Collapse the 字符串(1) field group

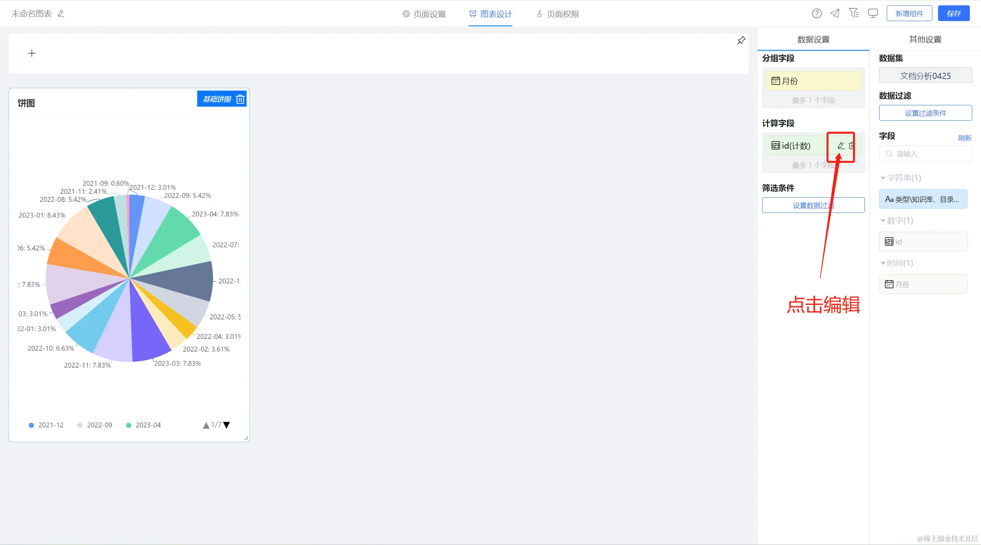pyautogui.click(x=883, y=178)
